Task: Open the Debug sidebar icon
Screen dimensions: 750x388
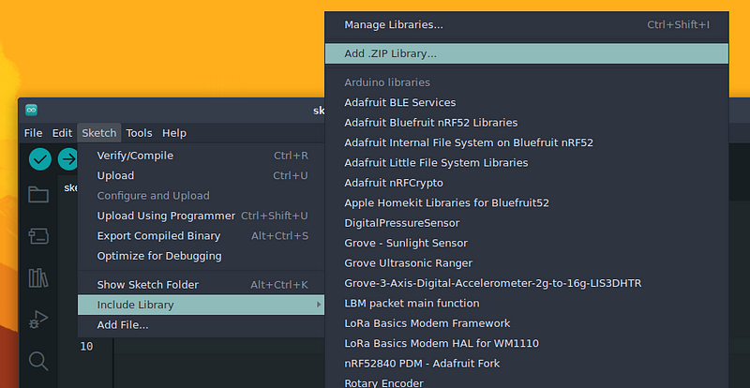Action: pos(38,320)
